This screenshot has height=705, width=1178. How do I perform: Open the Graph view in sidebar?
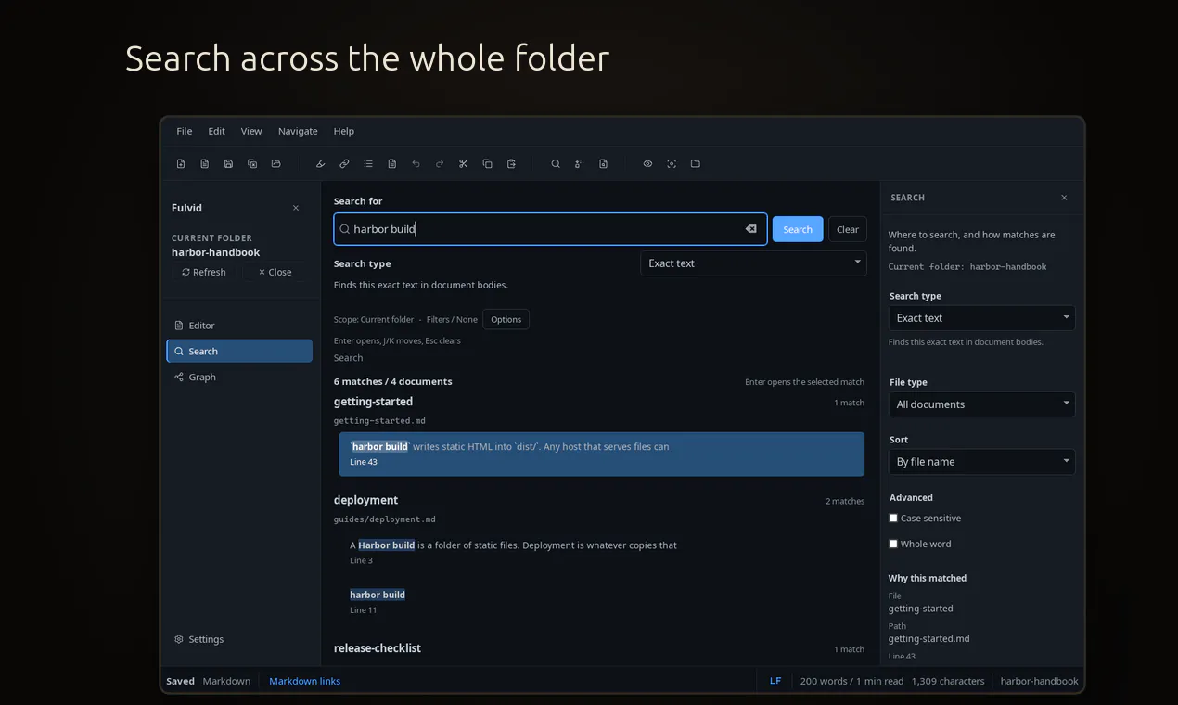pyautogui.click(x=239, y=377)
